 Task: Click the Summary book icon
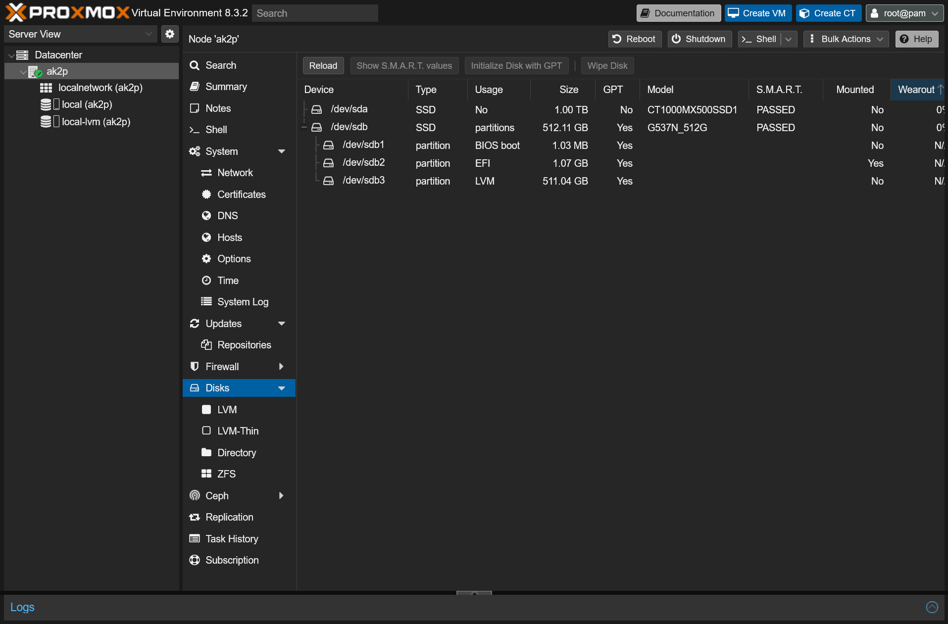(195, 87)
